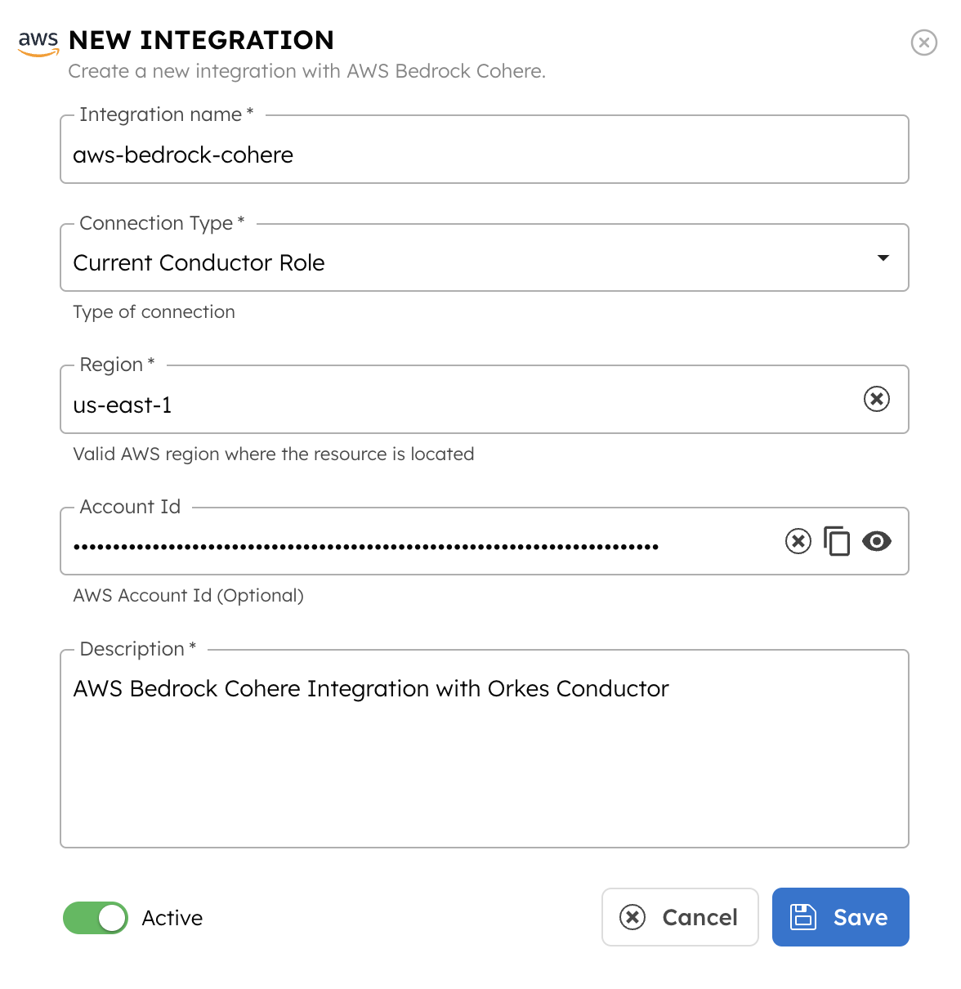This screenshot has width=961, height=989.
Task: Edit the Integration name field
Action: (x=484, y=150)
